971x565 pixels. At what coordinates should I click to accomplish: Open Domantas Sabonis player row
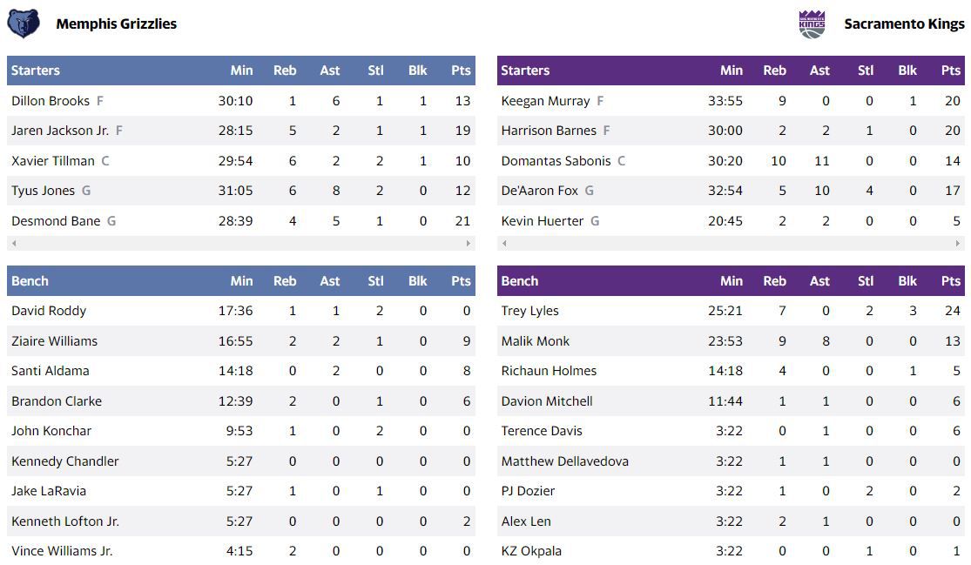coord(731,161)
